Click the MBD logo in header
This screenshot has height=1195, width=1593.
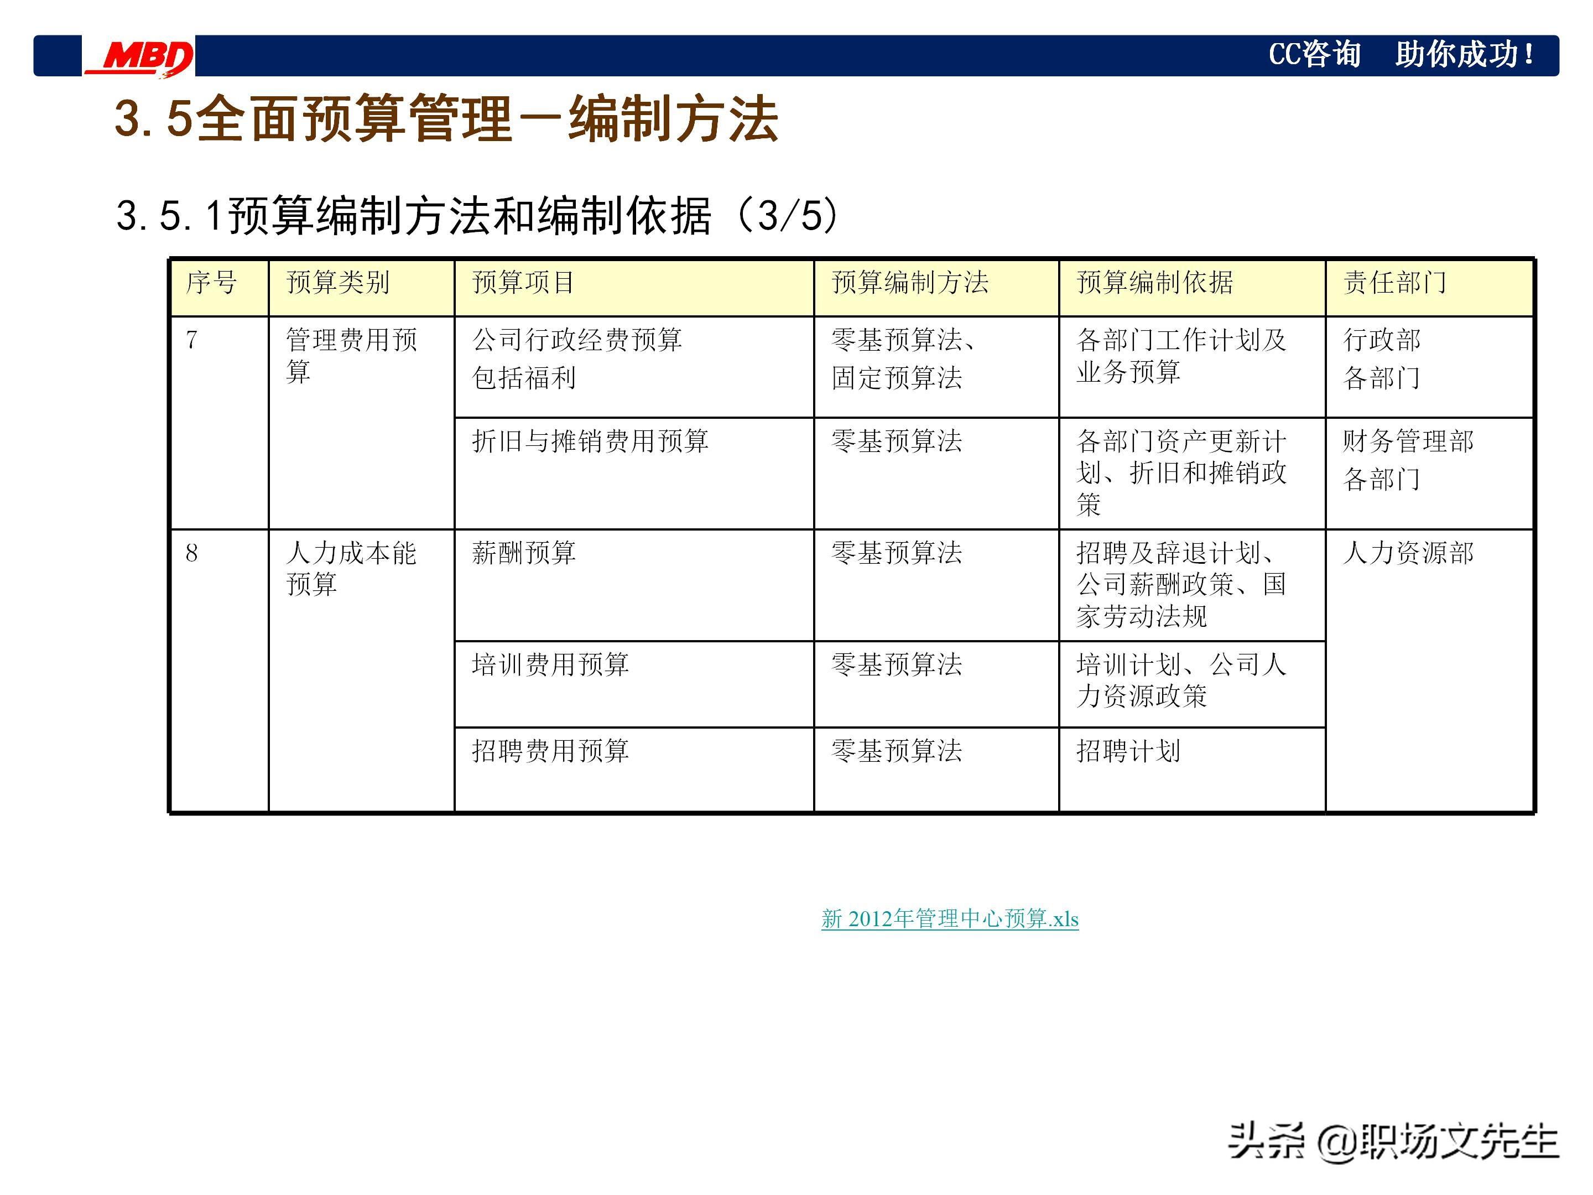point(139,58)
